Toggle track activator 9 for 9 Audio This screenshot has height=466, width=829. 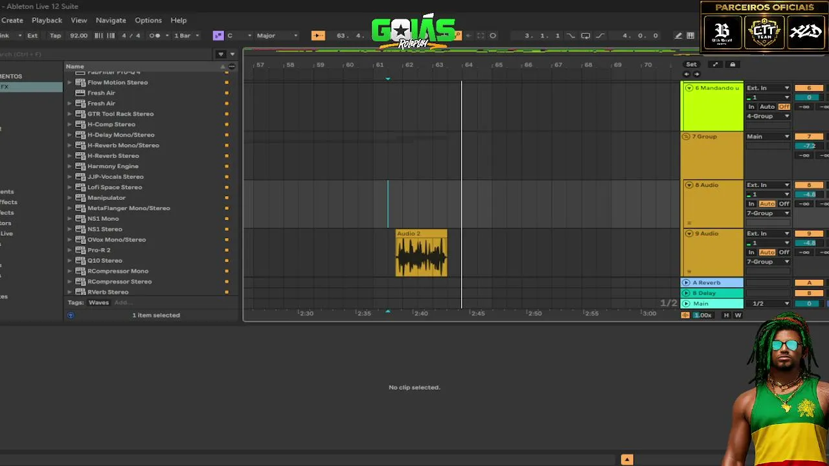click(x=808, y=234)
